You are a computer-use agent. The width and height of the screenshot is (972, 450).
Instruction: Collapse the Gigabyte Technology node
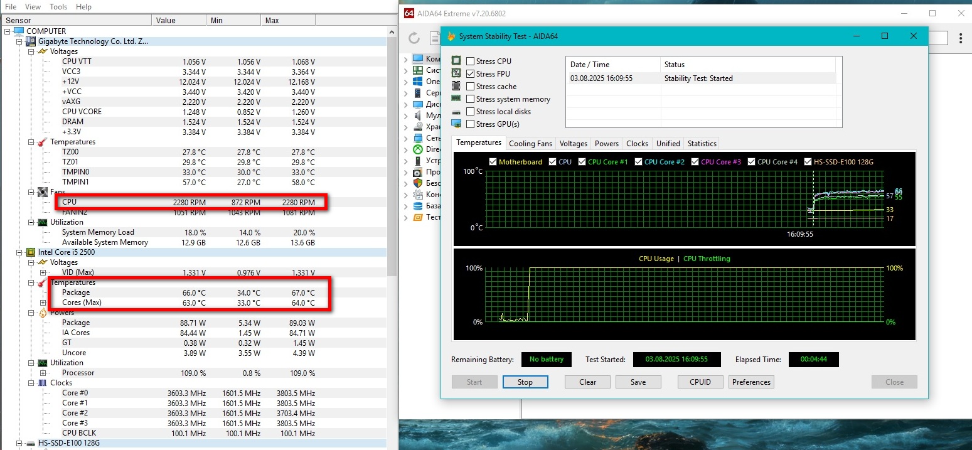19,41
